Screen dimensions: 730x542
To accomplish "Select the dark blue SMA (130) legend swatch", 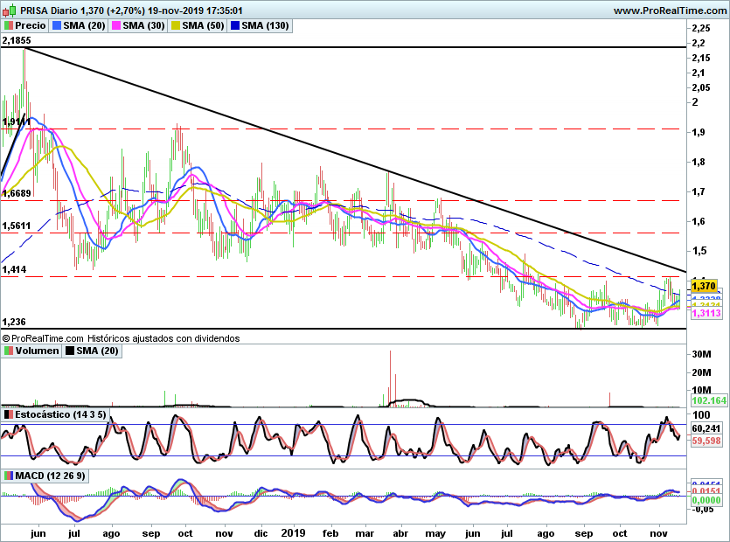I will click(234, 26).
